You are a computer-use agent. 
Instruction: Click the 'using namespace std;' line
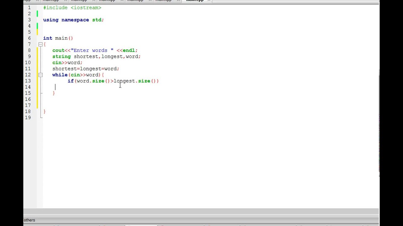coord(73,20)
